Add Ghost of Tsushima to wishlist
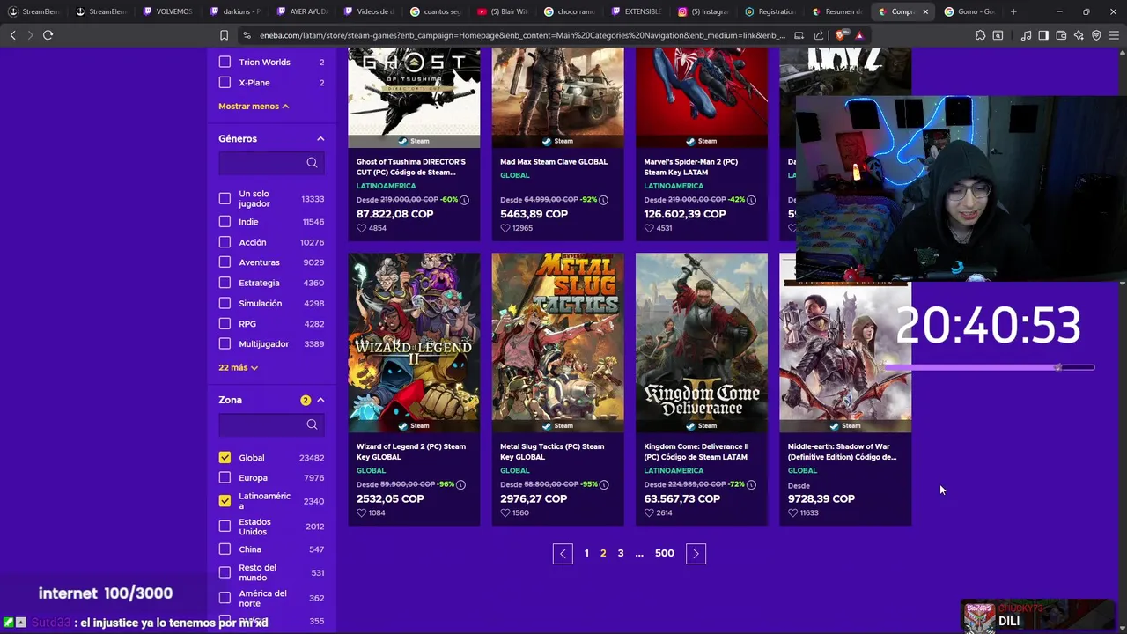Image resolution: width=1127 pixels, height=634 pixels. click(361, 228)
